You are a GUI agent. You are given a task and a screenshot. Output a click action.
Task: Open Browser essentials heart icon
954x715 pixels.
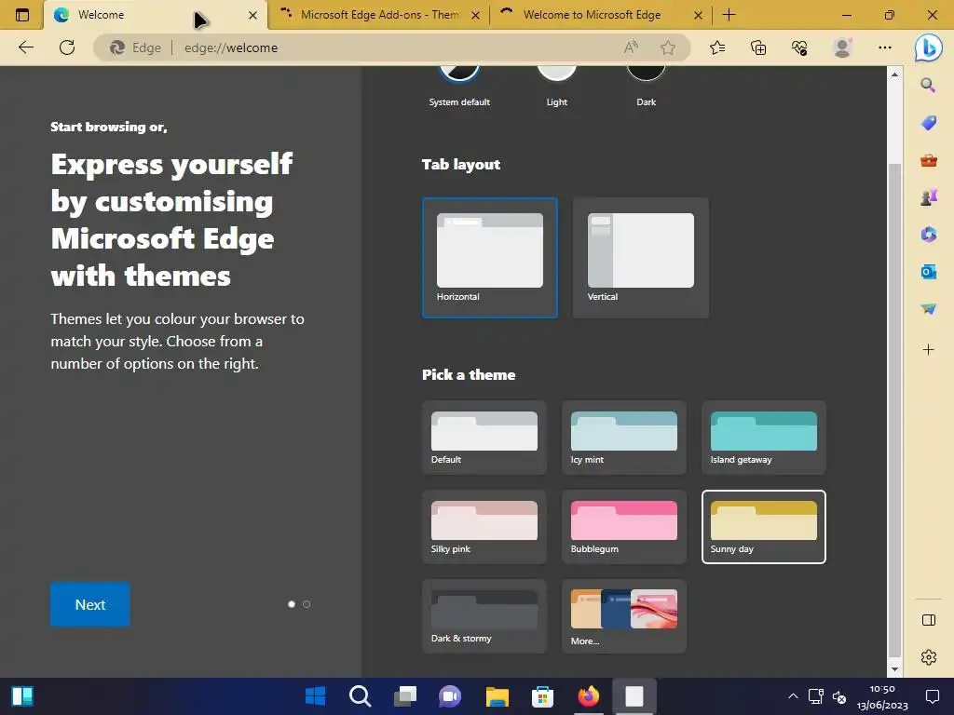click(799, 47)
